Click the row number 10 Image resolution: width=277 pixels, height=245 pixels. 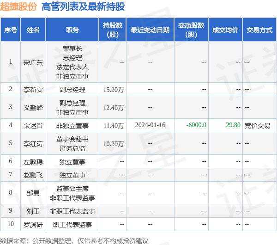click(x=11, y=224)
